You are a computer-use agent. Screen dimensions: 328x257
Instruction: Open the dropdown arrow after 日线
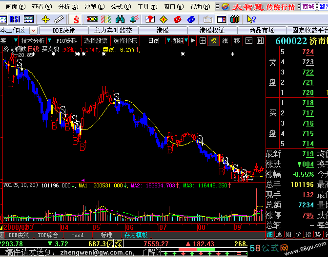(x=168, y=40)
